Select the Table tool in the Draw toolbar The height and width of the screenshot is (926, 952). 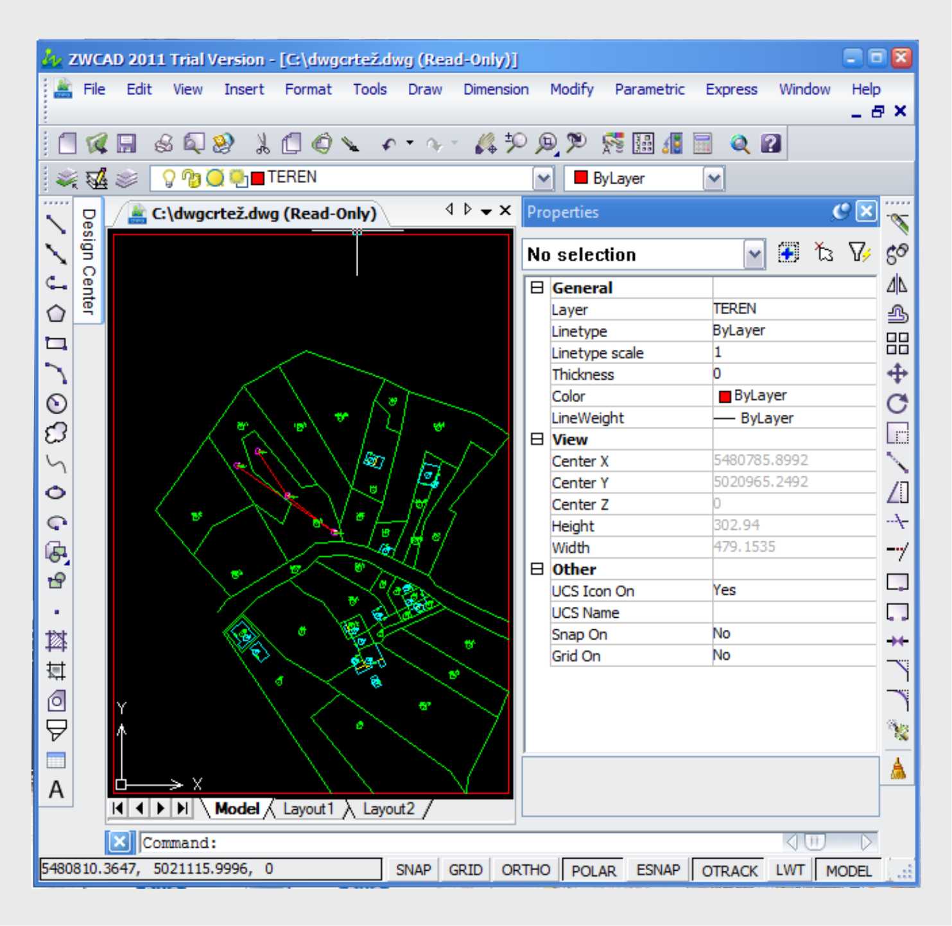[56, 760]
